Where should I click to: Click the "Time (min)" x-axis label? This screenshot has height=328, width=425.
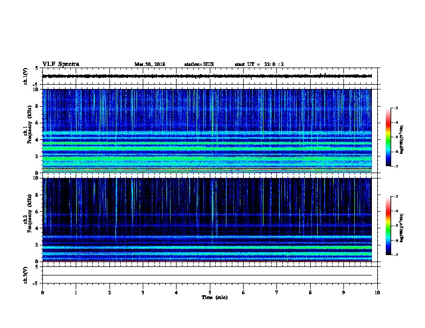pyautogui.click(x=215, y=297)
